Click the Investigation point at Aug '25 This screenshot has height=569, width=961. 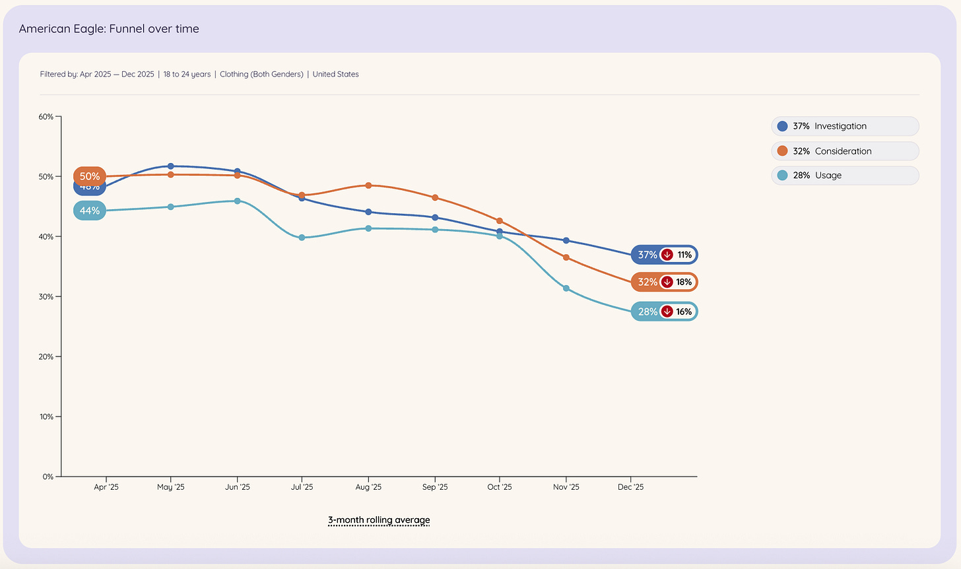[368, 212]
